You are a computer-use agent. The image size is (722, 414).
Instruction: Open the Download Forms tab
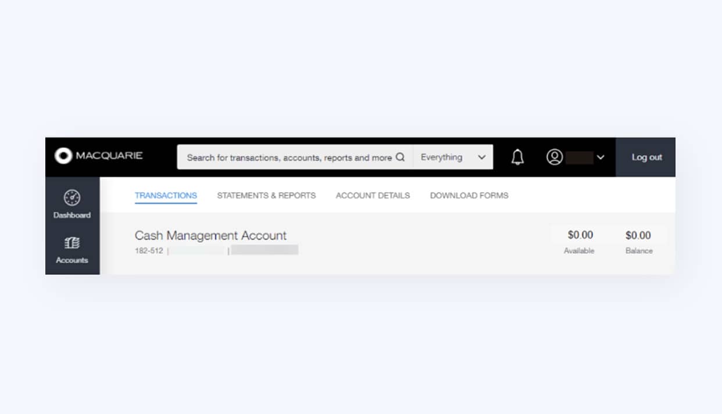[x=469, y=196]
